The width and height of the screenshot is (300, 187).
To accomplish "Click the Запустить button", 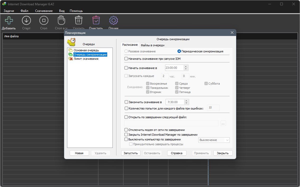I will 131,153.
